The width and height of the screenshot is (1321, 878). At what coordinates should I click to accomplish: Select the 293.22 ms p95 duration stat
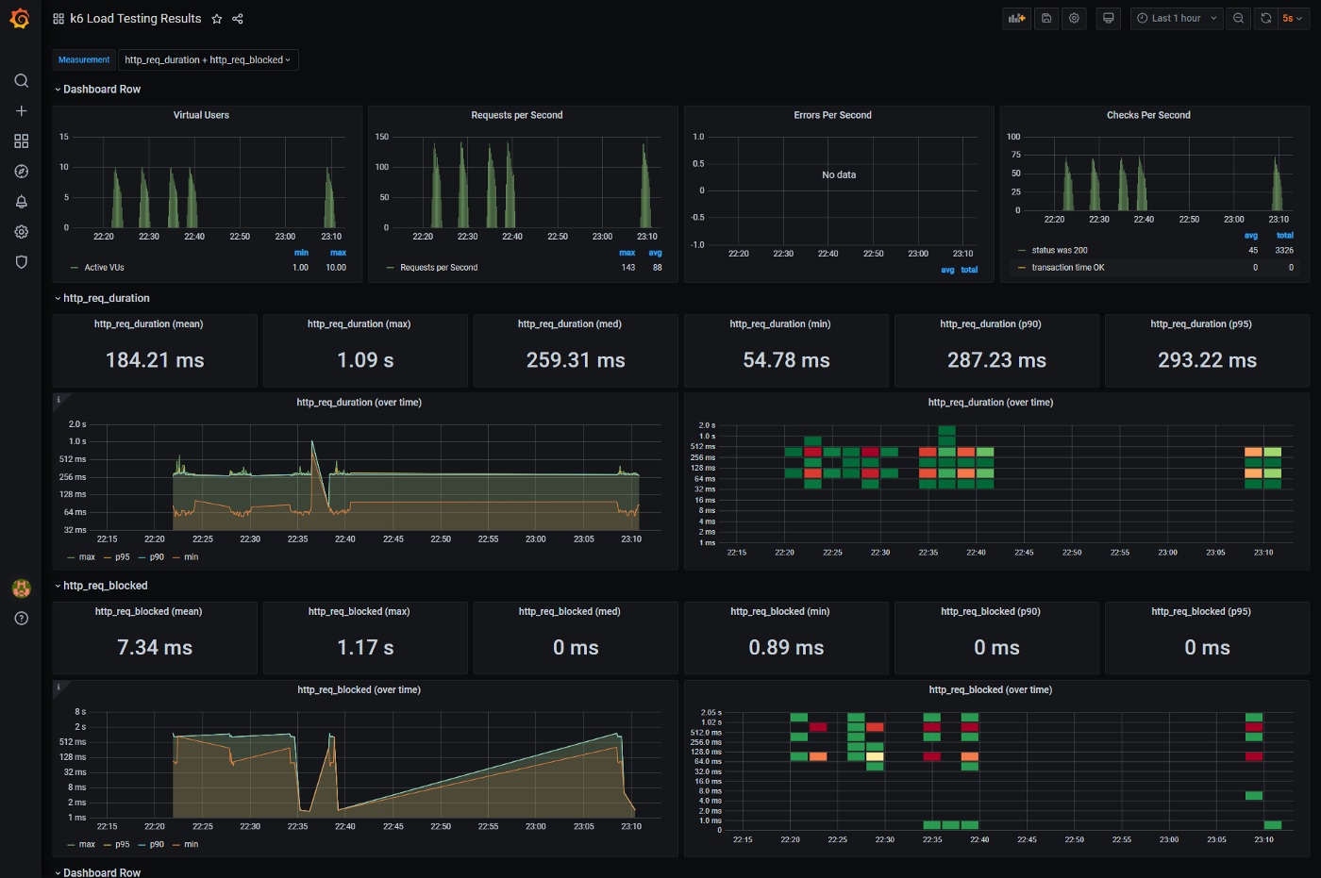1207,360
